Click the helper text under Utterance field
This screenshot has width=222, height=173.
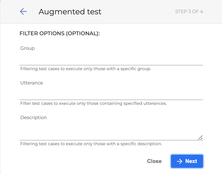point(93,103)
